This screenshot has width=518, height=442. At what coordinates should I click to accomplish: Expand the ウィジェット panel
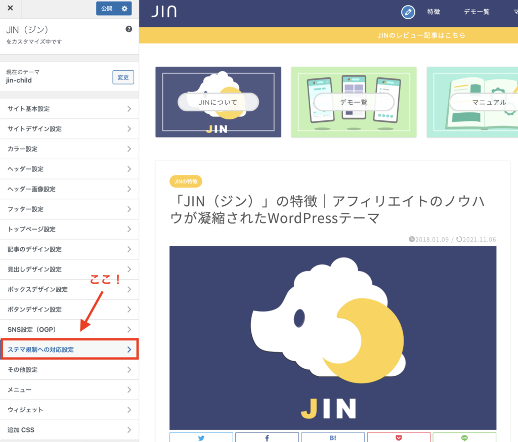click(69, 410)
